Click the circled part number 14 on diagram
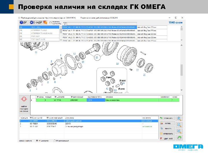The height and width of the screenshot is (156, 208). tap(97, 57)
